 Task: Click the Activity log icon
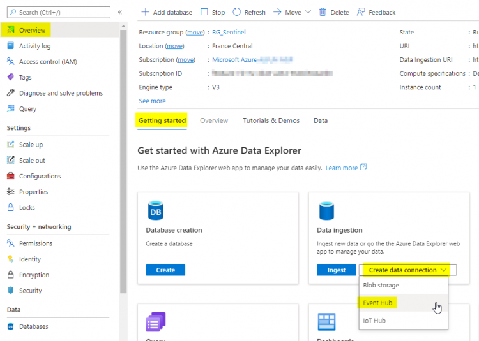coord(11,46)
